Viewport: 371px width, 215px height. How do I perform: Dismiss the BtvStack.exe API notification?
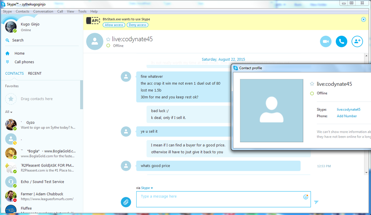[363, 20]
